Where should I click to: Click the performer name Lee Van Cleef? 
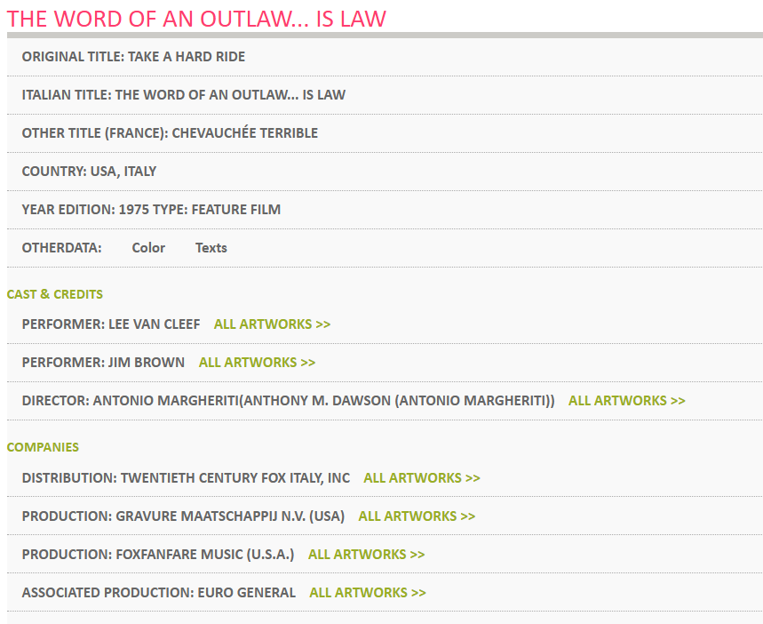click(x=154, y=324)
